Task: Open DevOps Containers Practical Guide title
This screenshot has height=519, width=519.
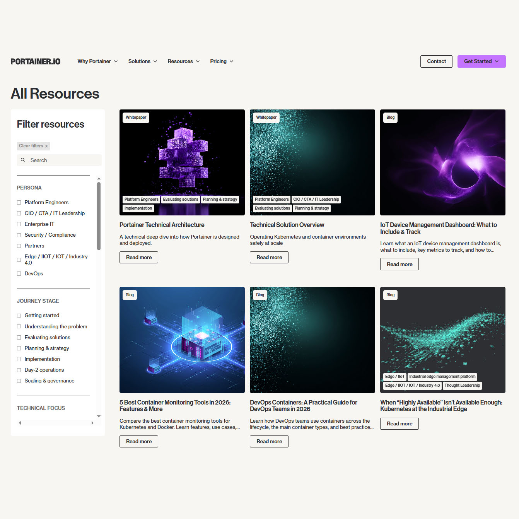Action: point(304,406)
